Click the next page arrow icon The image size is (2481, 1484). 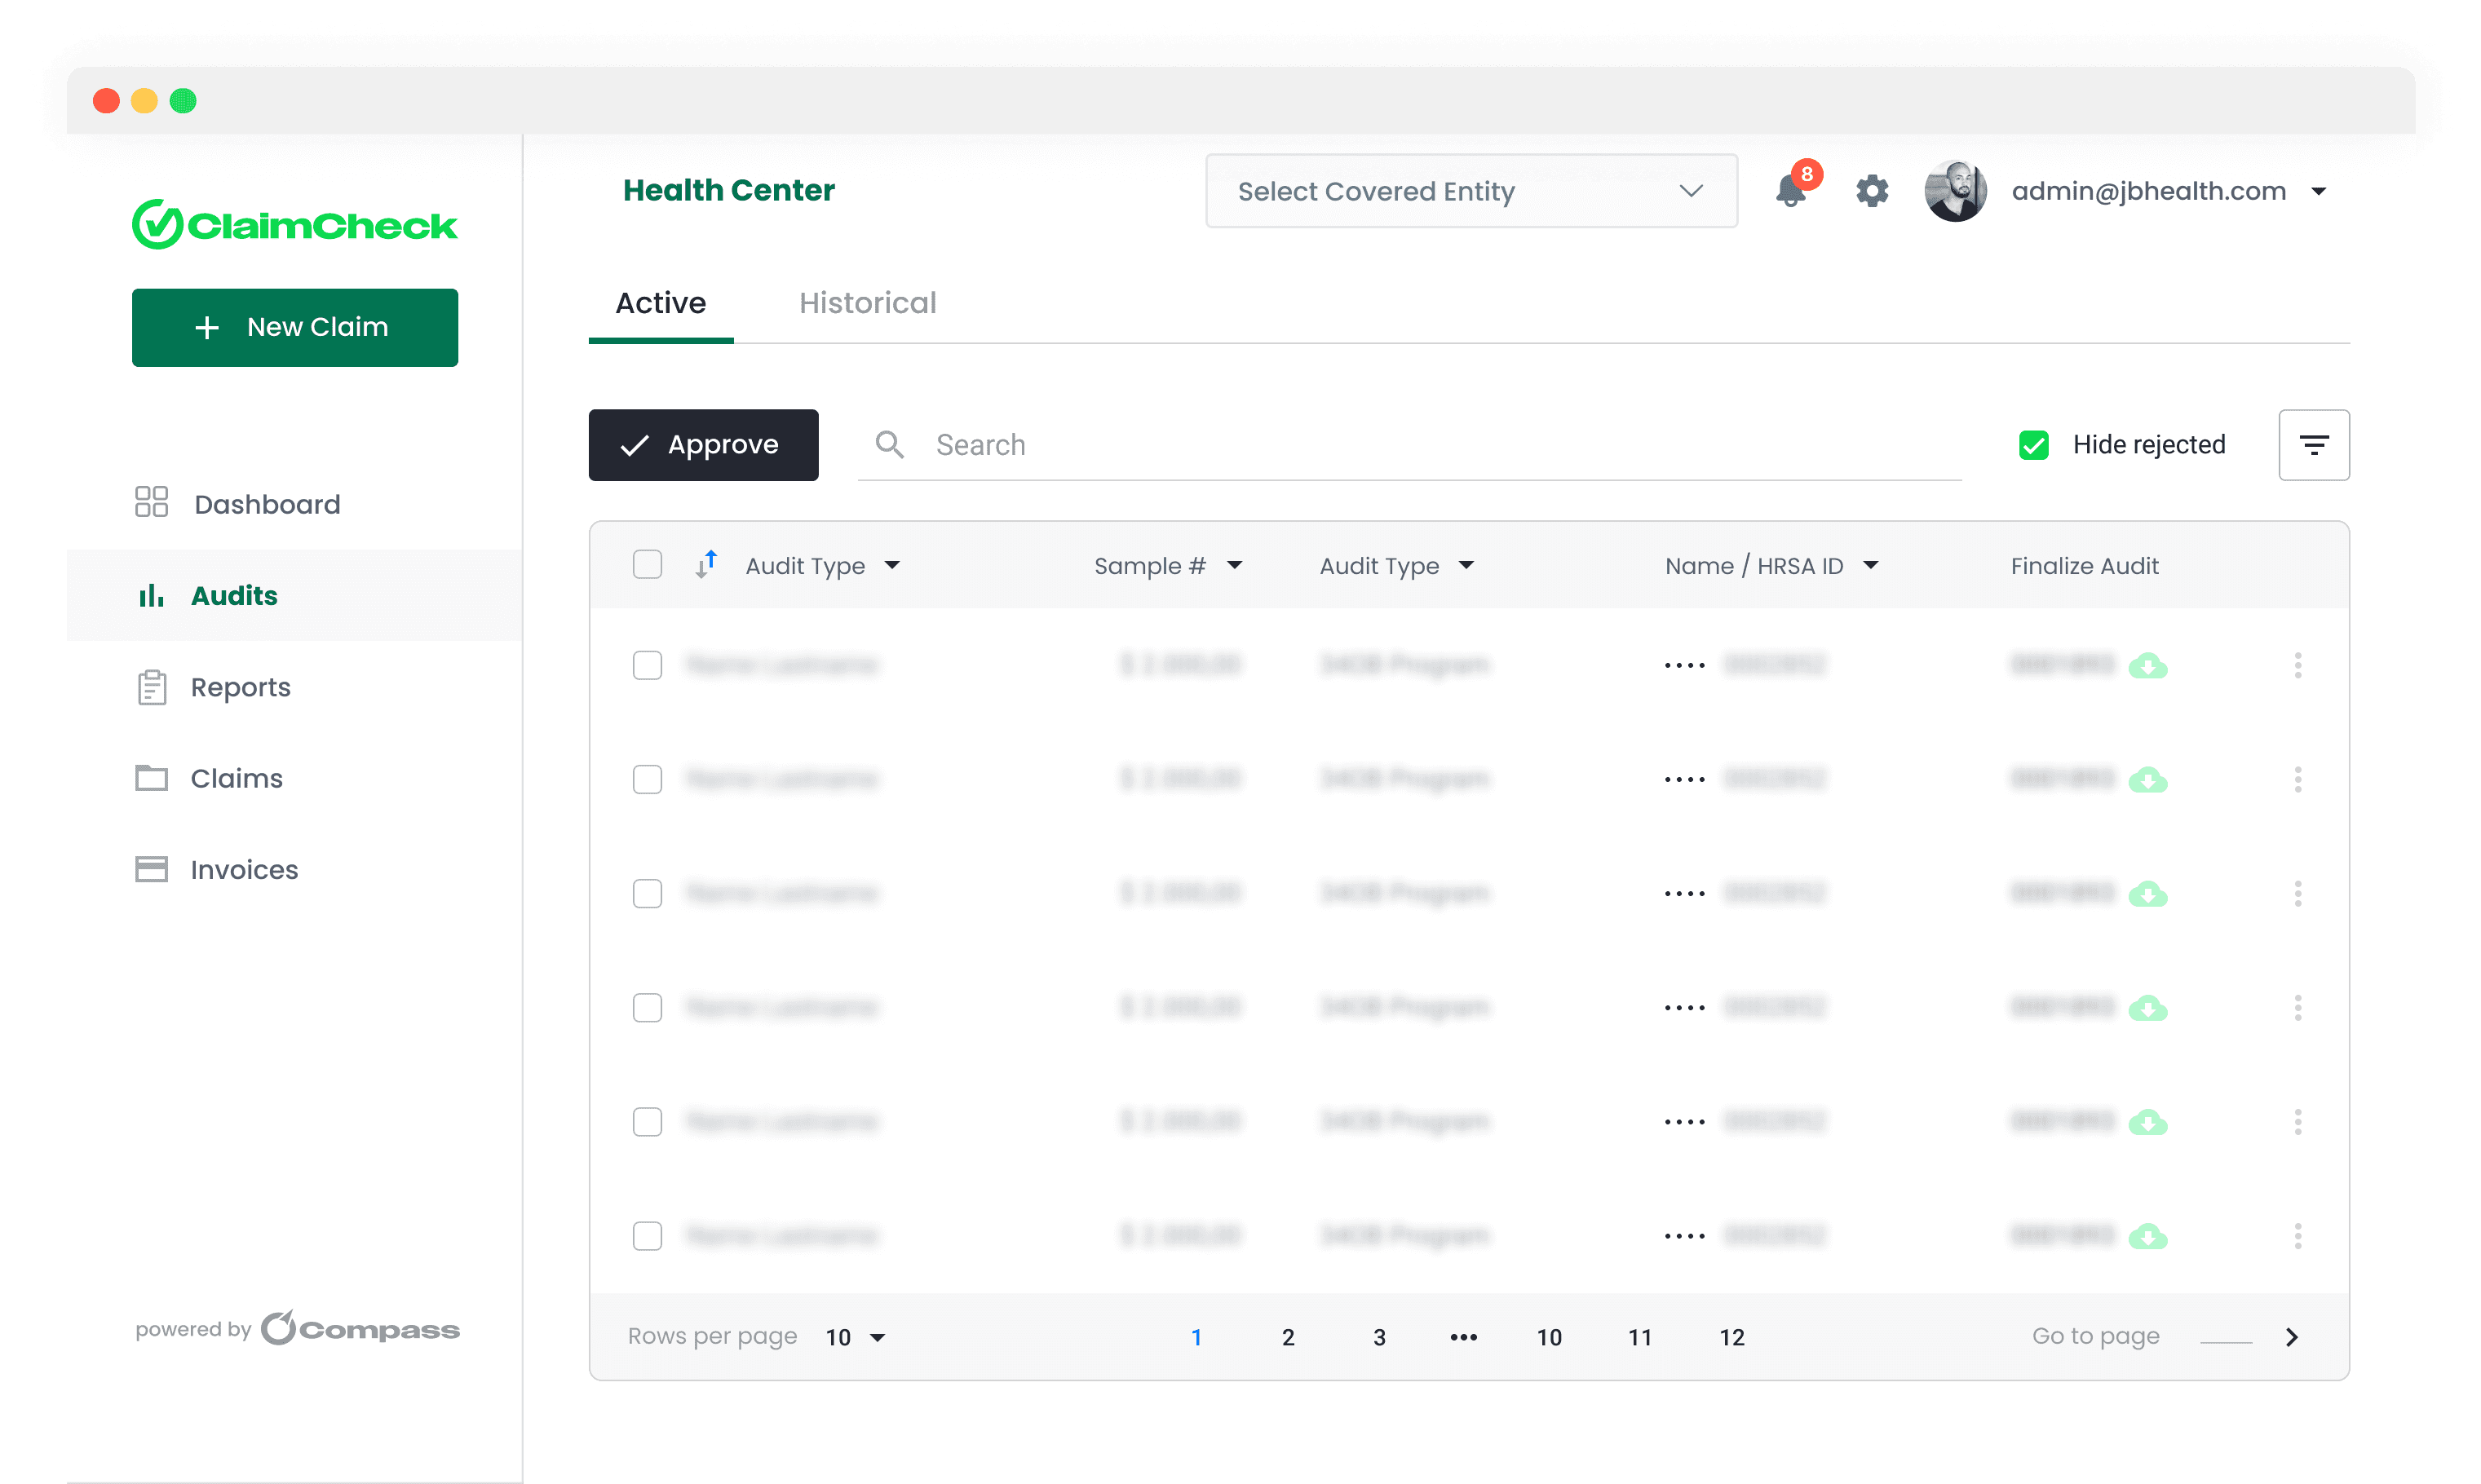tap(2292, 1337)
